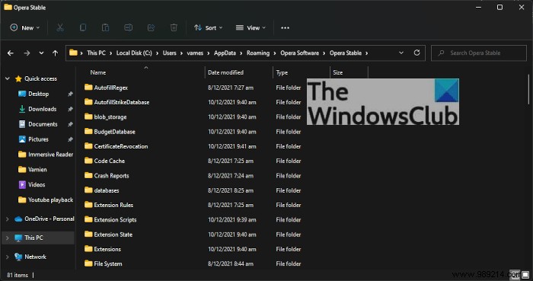This screenshot has height=281, width=533.
Task: Click the AutofillRegex folder icon
Action: tap(88, 88)
